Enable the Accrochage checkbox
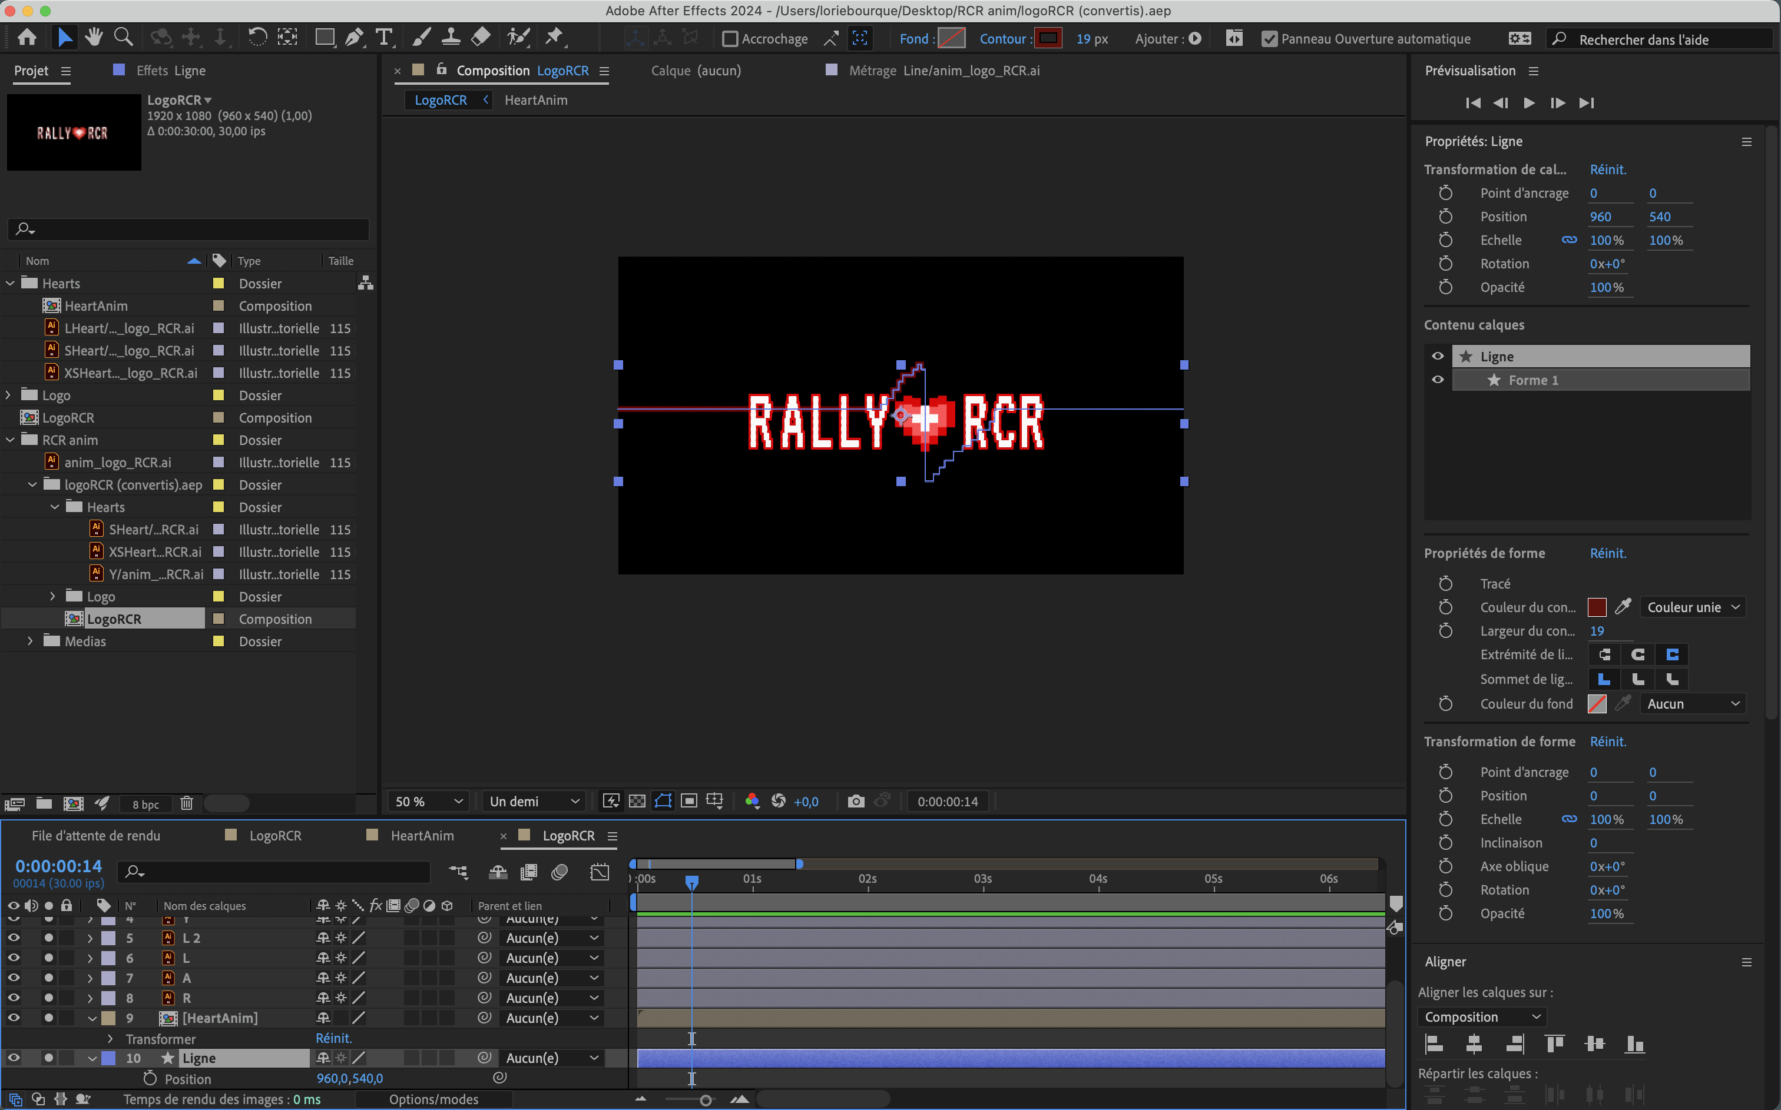 pos(729,39)
